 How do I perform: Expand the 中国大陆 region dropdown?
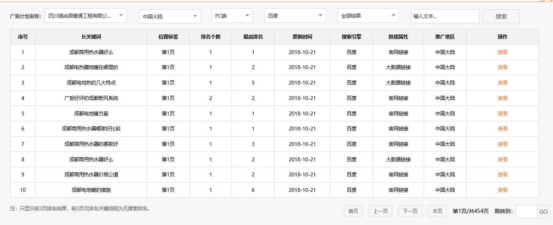click(x=169, y=16)
